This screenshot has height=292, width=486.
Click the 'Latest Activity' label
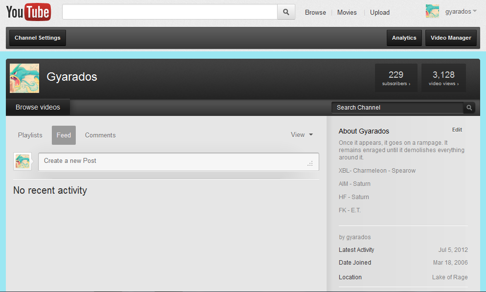(x=356, y=250)
